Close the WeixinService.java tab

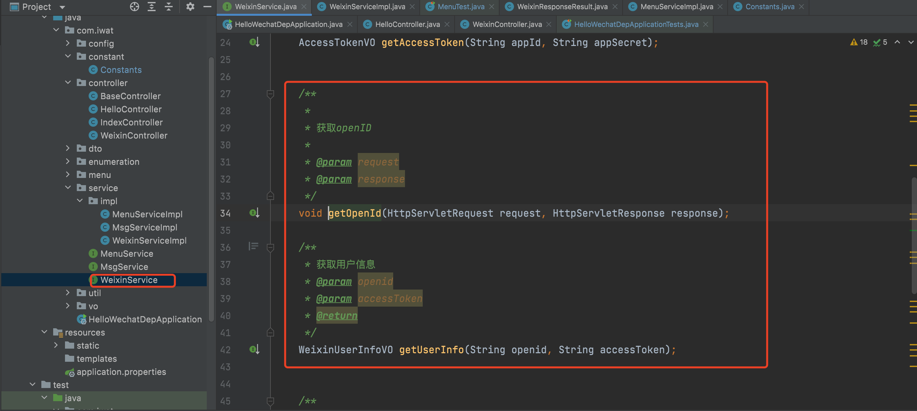pos(304,7)
